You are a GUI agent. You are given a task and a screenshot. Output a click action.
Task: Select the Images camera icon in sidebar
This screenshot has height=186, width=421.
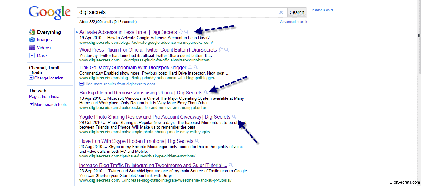tap(32, 40)
